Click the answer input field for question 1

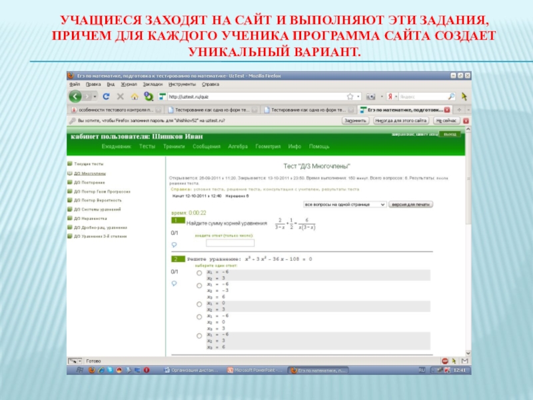coord(230,243)
